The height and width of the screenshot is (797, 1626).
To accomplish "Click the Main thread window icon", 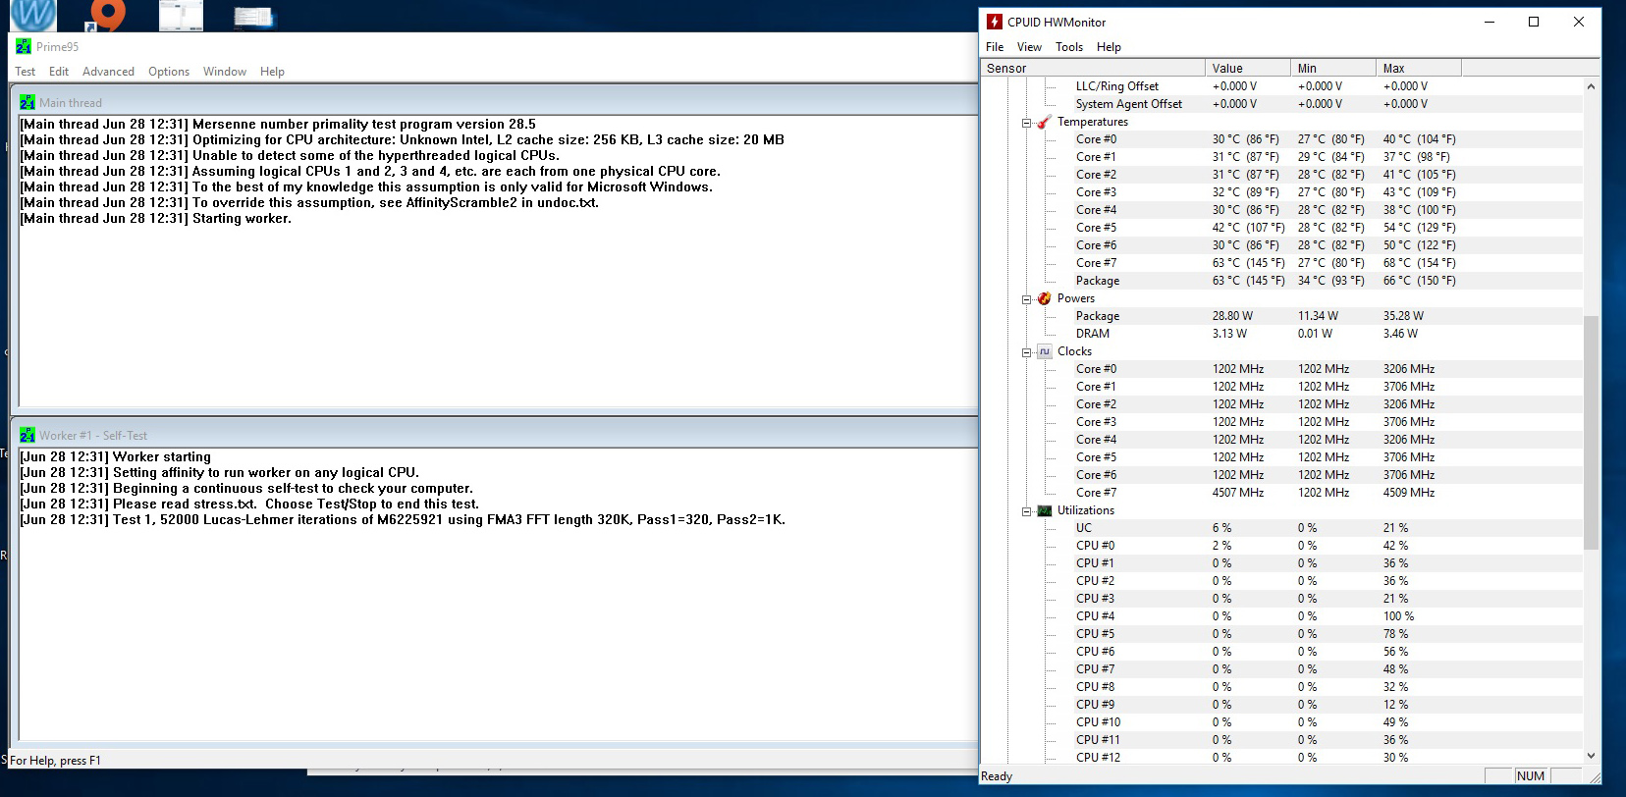I will 27,102.
